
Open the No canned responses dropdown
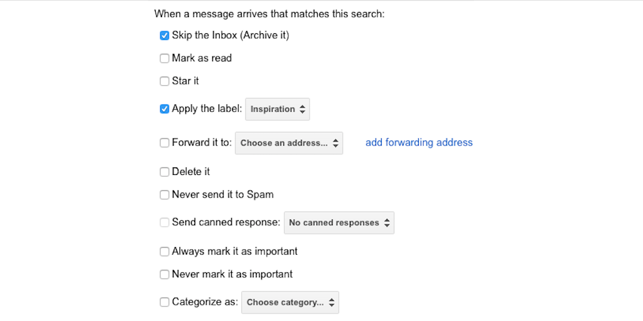point(339,223)
